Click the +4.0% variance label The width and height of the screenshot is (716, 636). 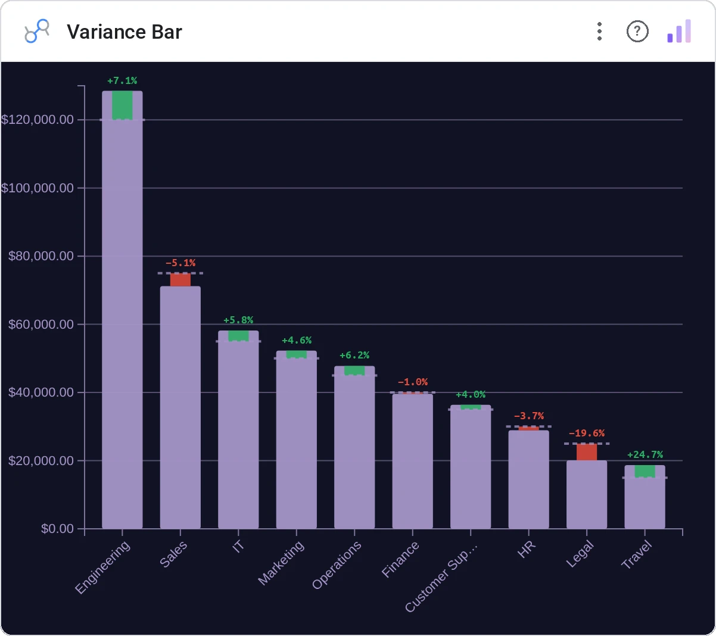pos(471,395)
